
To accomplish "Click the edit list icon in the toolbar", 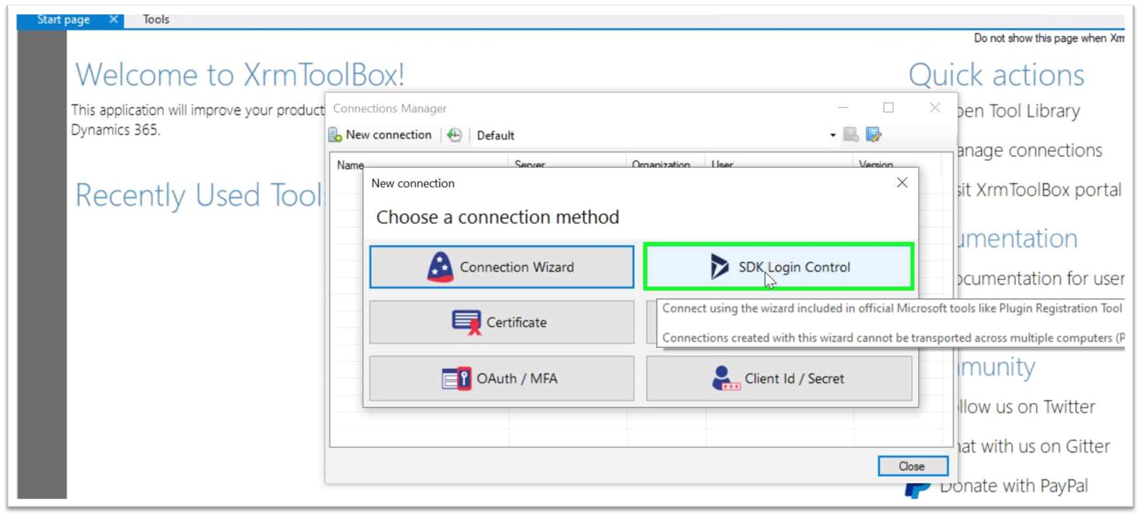I will [873, 134].
